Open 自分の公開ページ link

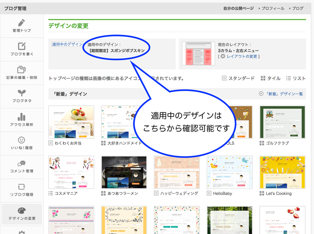pos(239,8)
